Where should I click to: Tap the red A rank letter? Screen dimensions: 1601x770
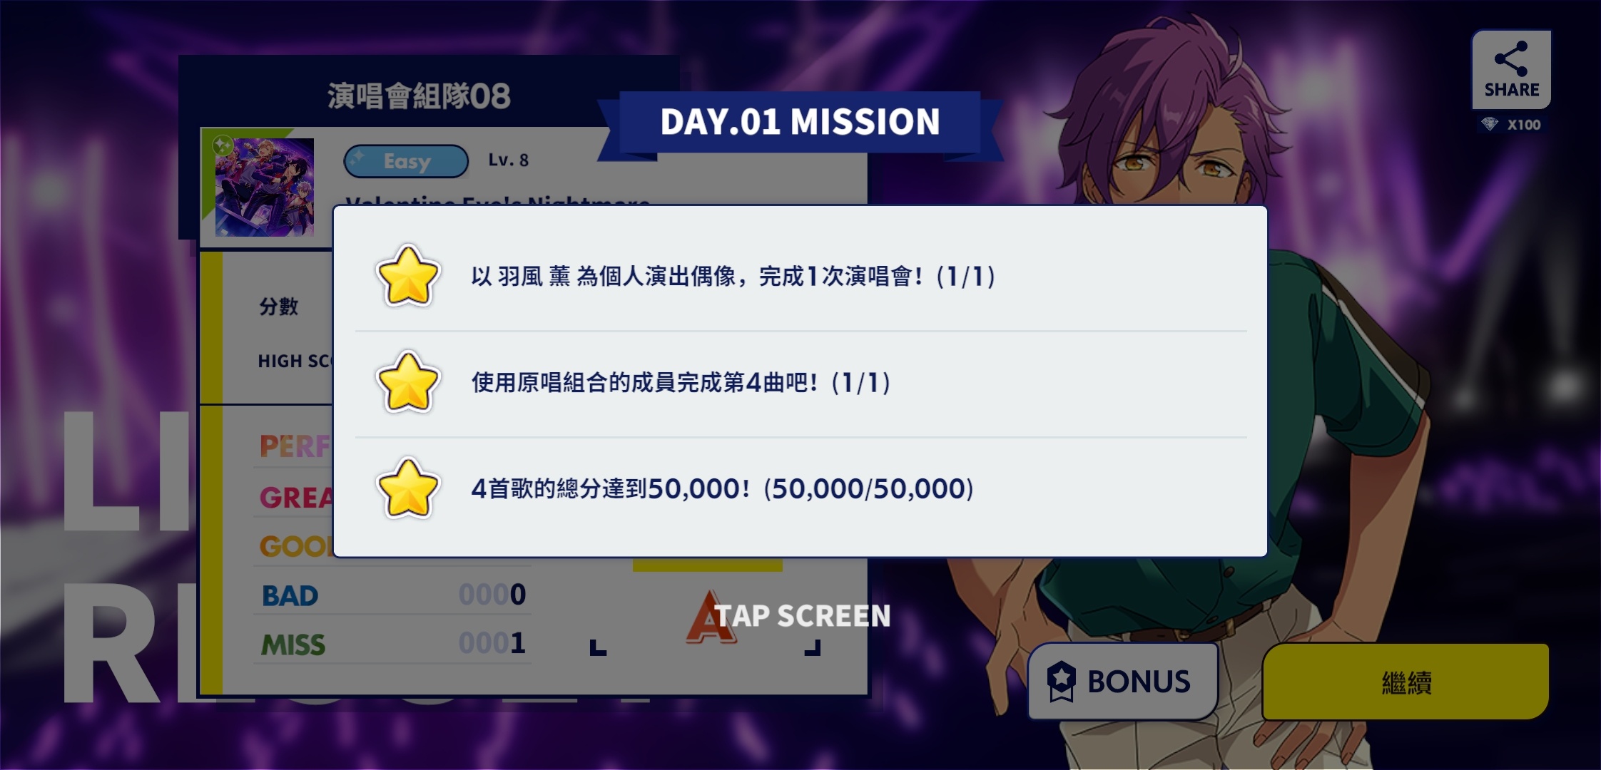point(711,617)
